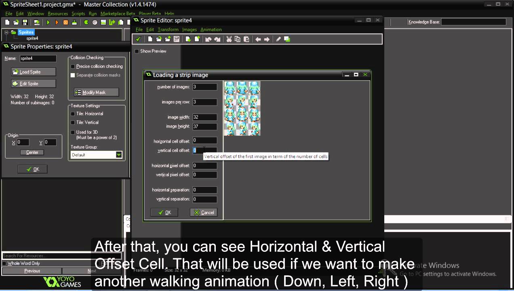
Task: Click the save floppy-disk icon in Sprite Editor toolbar
Action: pos(176,39)
